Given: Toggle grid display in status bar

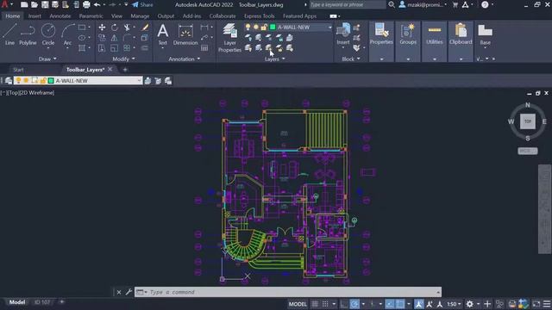Looking at the screenshot, I should (315, 304).
